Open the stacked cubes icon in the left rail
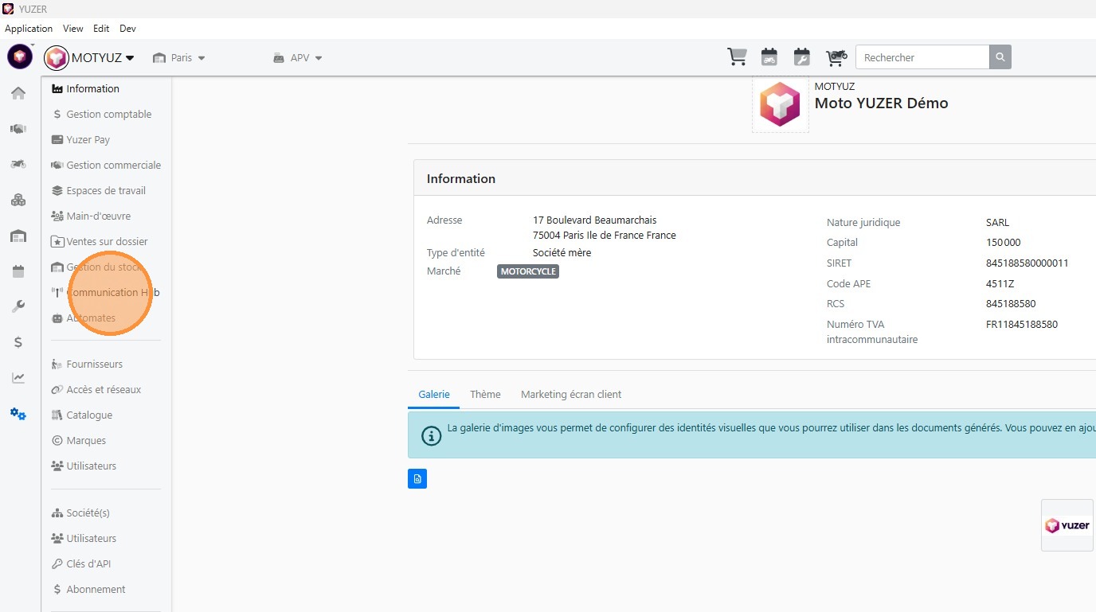The height and width of the screenshot is (612, 1096). click(18, 200)
